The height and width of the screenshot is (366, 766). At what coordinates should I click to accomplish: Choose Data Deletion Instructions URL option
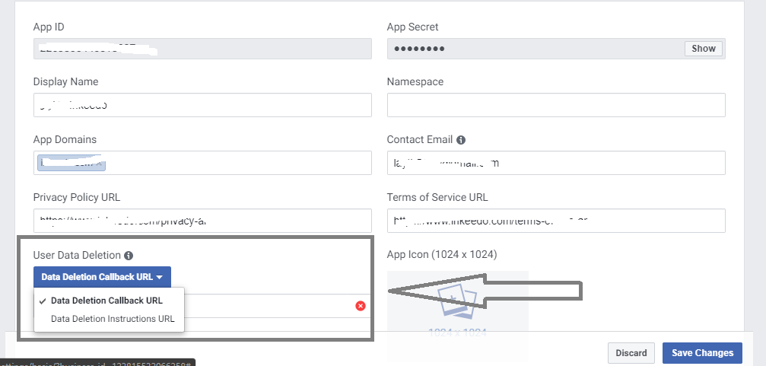[113, 319]
